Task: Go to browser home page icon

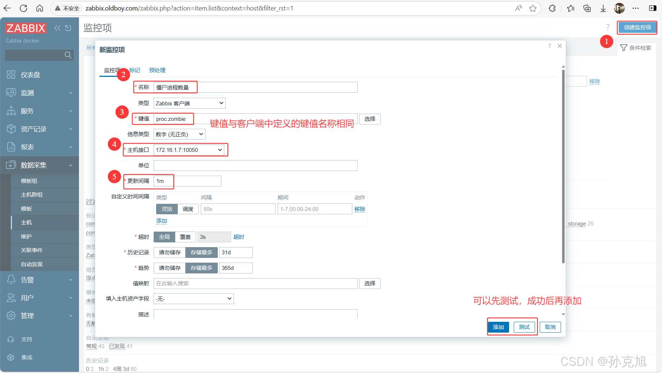Action: tap(40, 8)
